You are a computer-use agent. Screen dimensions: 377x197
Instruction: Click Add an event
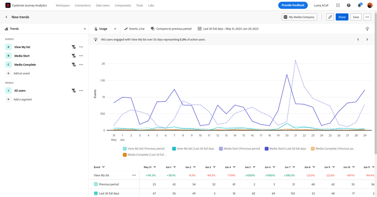click(22, 73)
